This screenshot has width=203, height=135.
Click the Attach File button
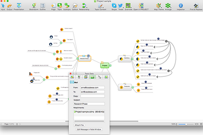(79, 125)
